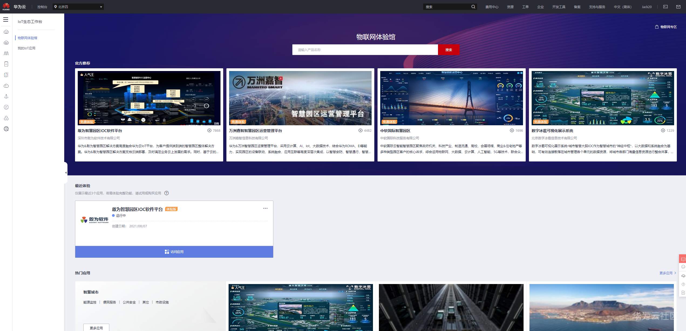Expand the 北京四 region dropdown

tap(78, 7)
